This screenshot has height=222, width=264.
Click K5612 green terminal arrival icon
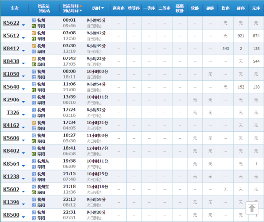tap(34, 39)
